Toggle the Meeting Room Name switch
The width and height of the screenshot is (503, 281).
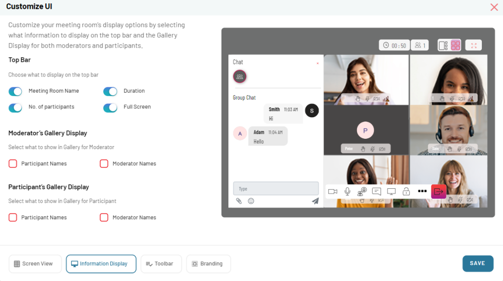click(15, 91)
